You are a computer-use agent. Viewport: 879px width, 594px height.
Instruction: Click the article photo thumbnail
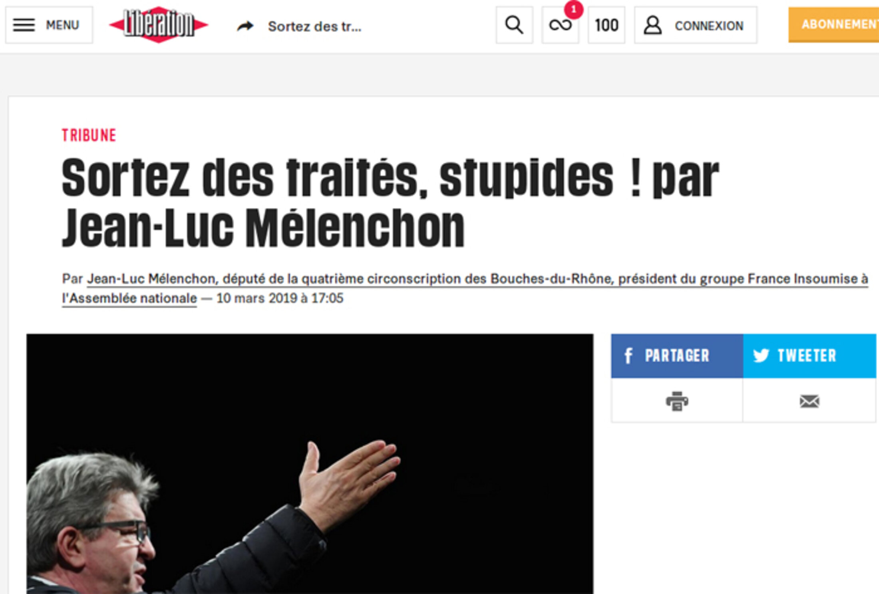(x=310, y=464)
